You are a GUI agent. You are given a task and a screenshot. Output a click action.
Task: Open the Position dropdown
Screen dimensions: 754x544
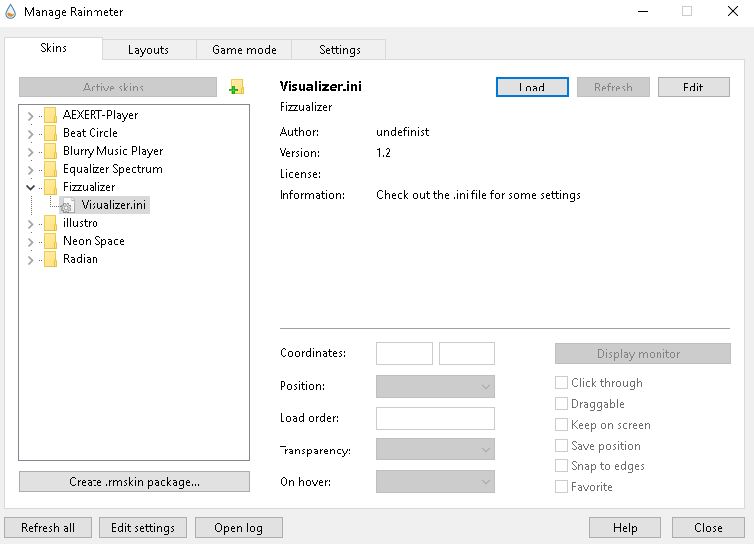pyautogui.click(x=435, y=386)
